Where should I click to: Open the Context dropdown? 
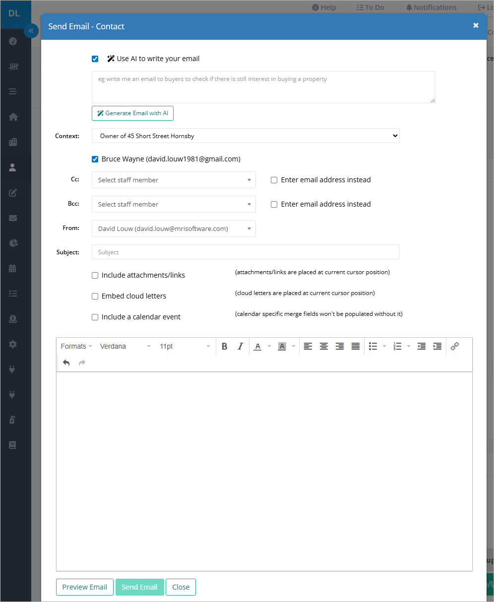(246, 136)
